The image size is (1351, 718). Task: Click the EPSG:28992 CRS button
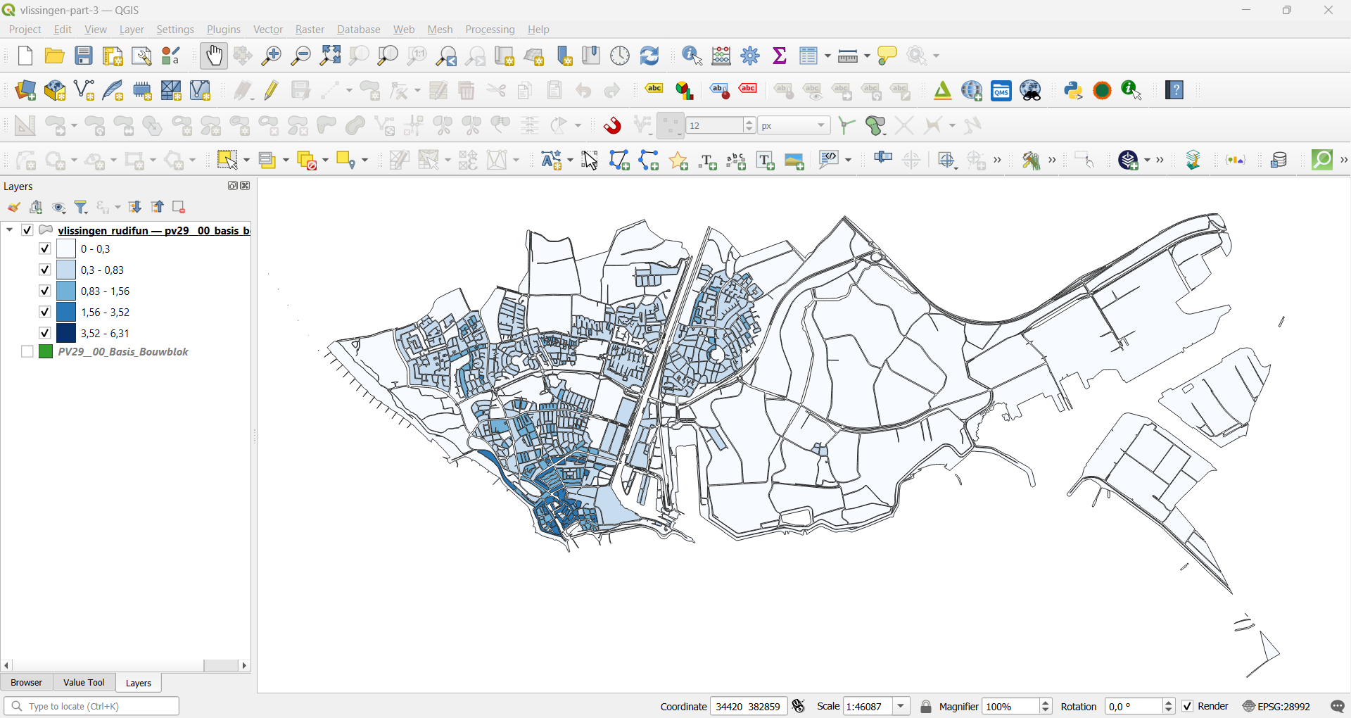click(x=1276, y=706)
